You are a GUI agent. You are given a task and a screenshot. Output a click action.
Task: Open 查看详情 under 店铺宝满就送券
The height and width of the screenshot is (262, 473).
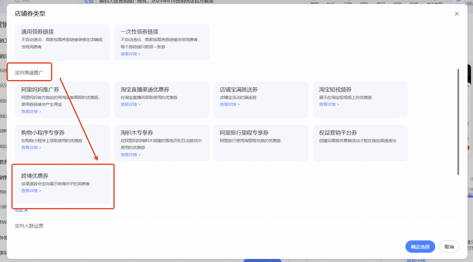[230, 105]
